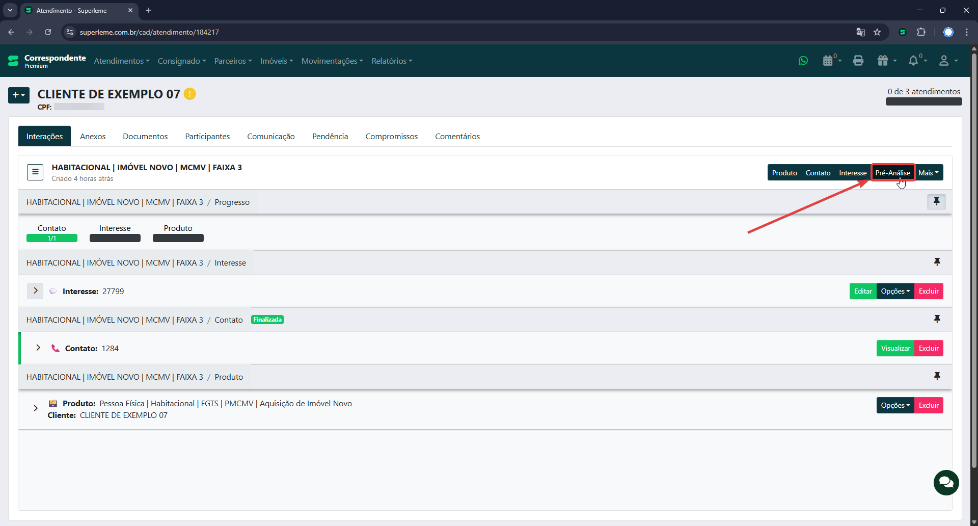This screenshot has height=526, width=978.
Task: Open the gift box icon menu
Action: coord(883,61)
